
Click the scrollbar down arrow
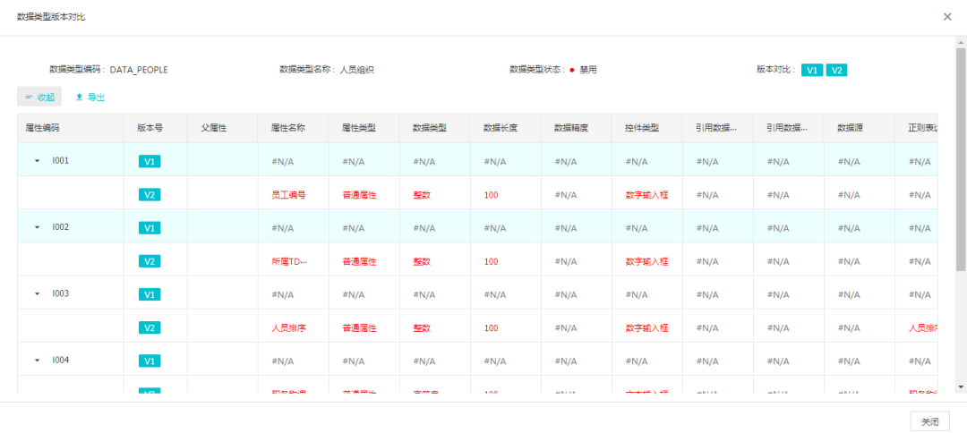(x=961, y=387)
